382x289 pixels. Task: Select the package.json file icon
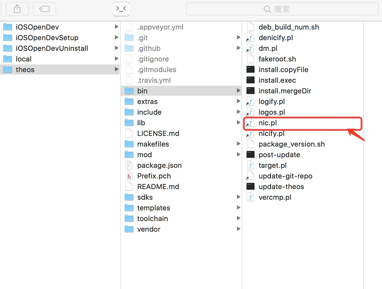129,165
